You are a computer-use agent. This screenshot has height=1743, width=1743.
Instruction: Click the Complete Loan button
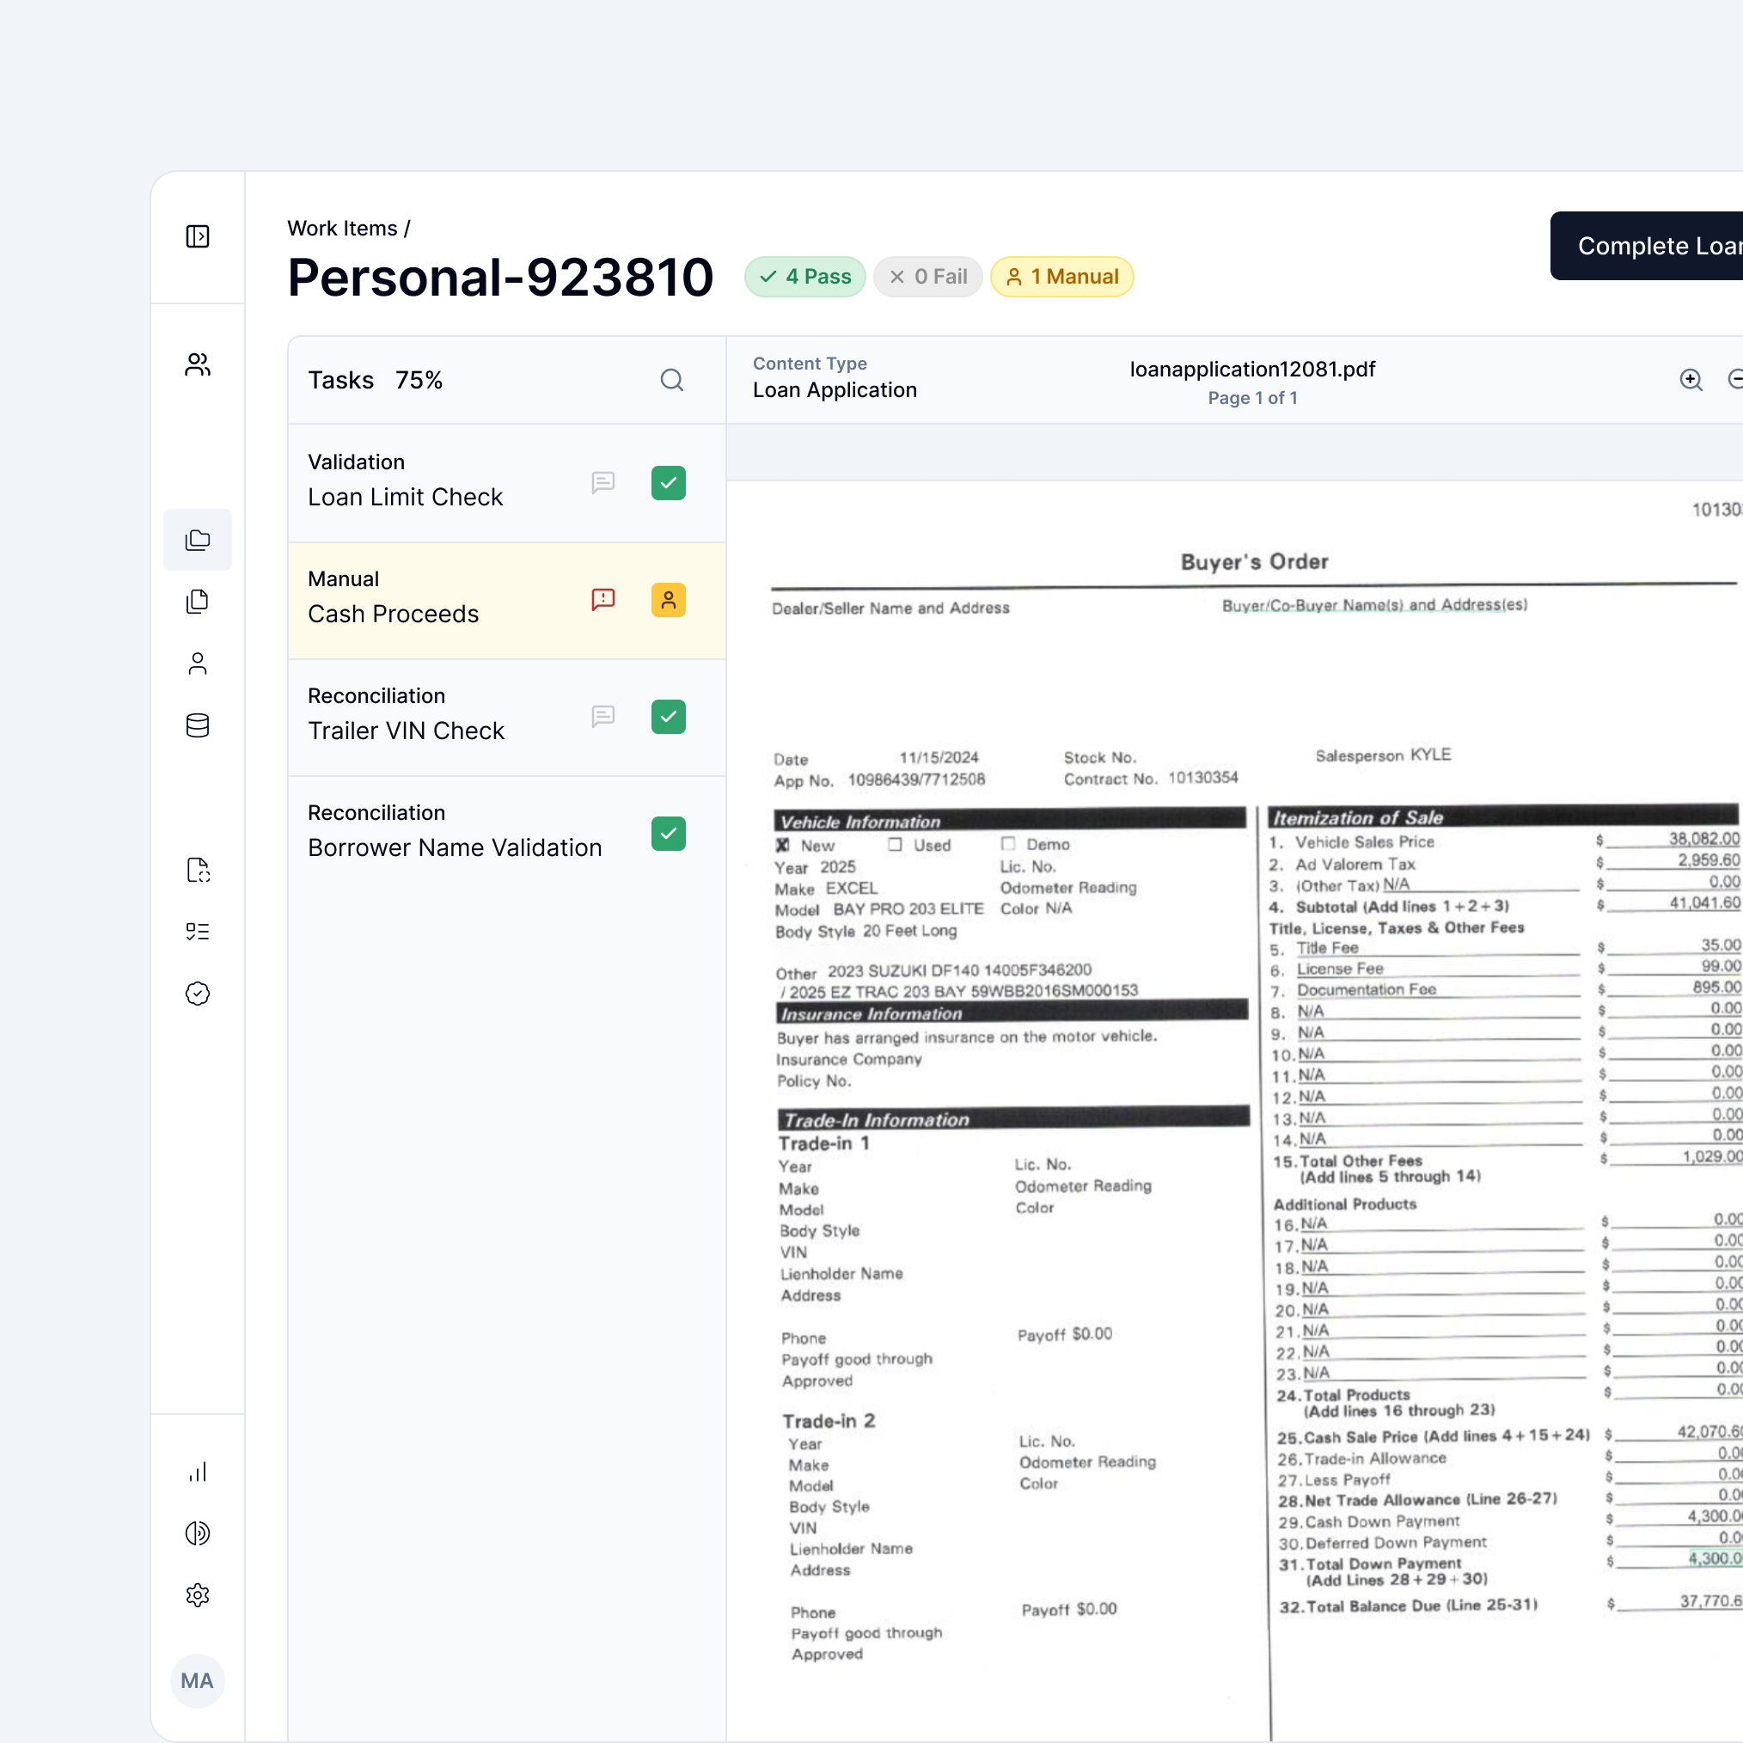tap(1647, 246)
